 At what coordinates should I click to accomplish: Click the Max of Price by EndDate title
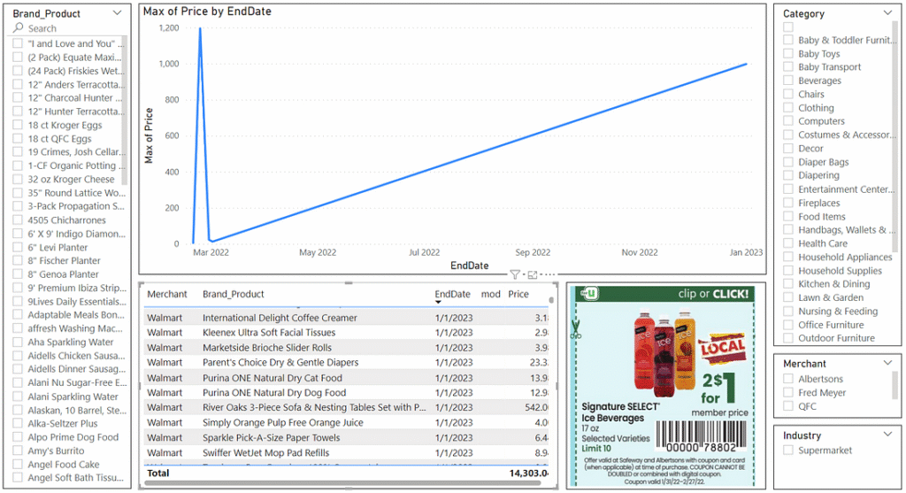pyautogui.click(x=207, y=11)
